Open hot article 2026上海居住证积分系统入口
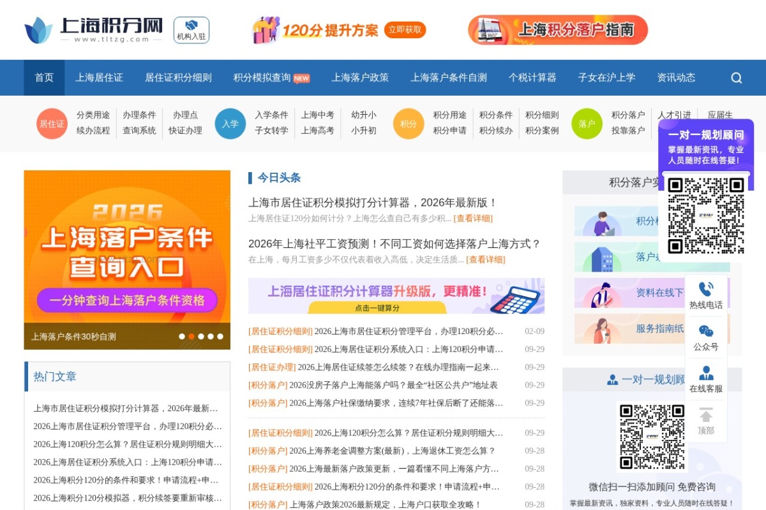This screenshot has width=766, height=510. (x=128, y=462)
